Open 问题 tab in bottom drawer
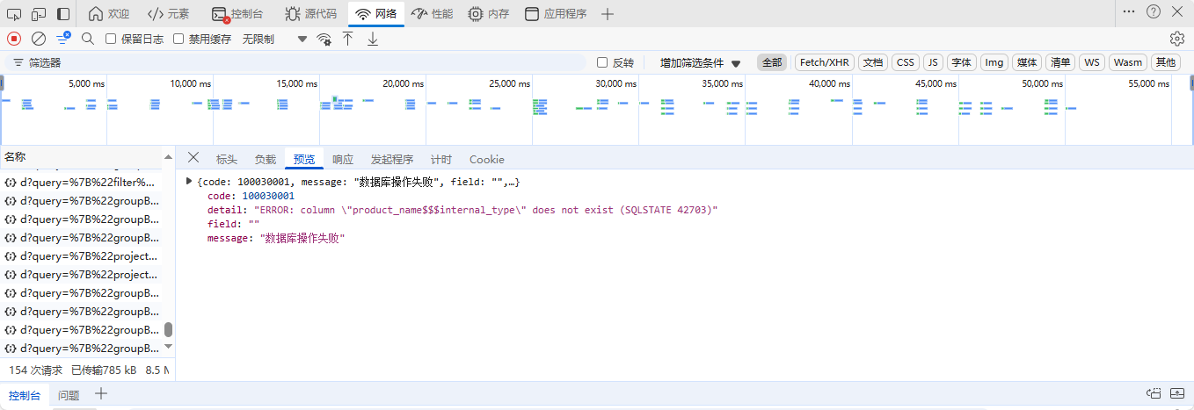The height and width of the screenshot is (410, 1194). pos(69,395)
